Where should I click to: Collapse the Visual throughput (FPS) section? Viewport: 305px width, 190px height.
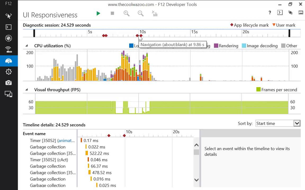[26, 90]
